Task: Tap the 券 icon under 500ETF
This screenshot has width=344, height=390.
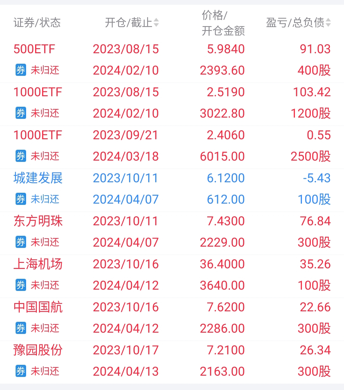Action: 21,70
